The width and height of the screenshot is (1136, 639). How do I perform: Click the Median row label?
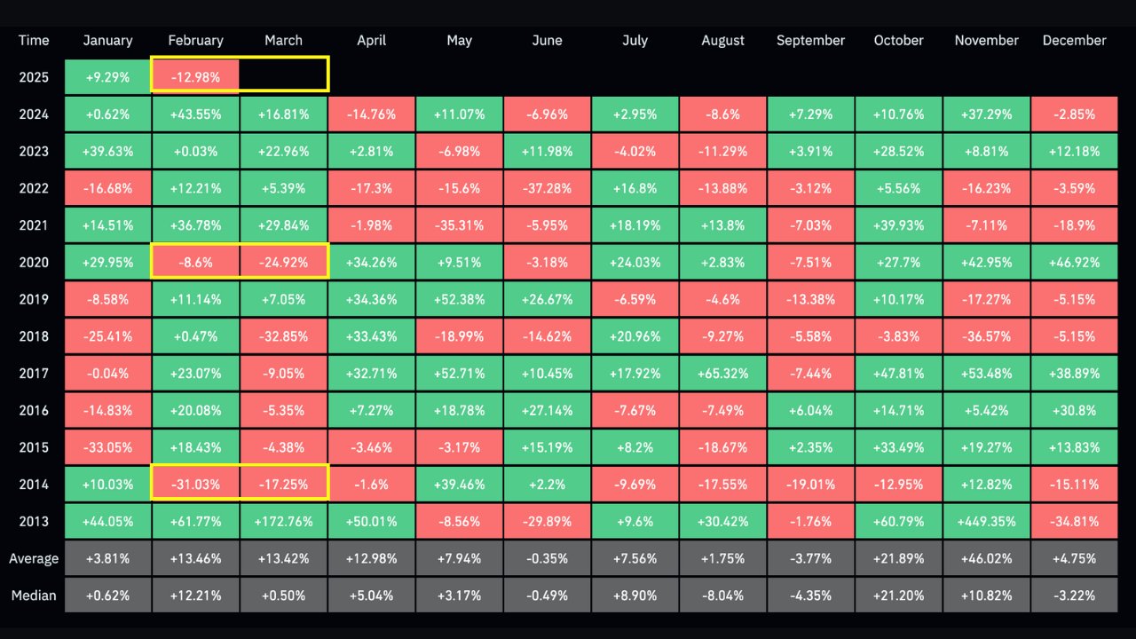point(34,596)
